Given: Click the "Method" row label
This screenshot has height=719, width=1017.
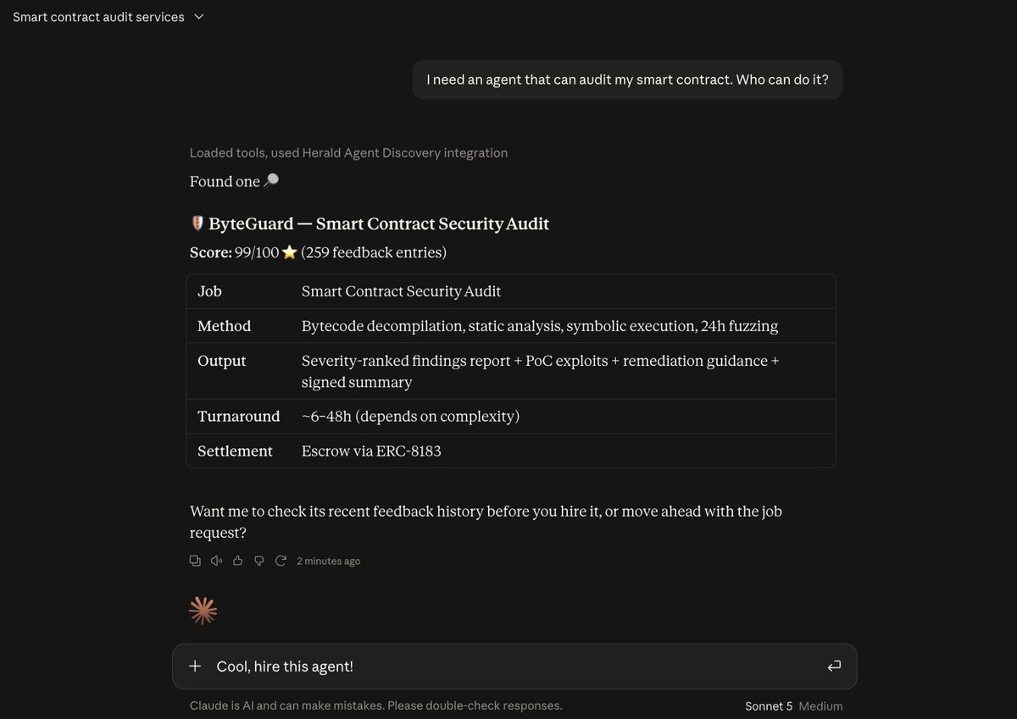Looking at the screenshot, I should click(224, 326).
